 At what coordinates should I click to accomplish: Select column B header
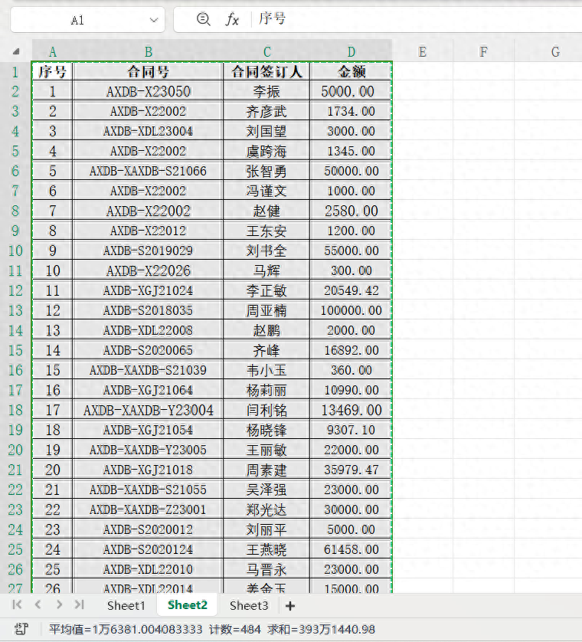coord(148,51)
